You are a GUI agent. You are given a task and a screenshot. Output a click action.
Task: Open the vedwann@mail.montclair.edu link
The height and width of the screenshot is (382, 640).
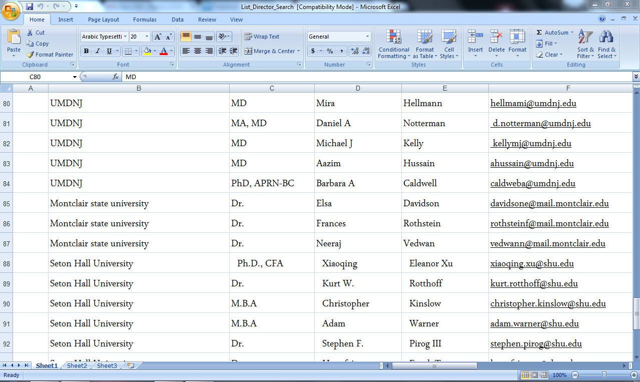tap(548, 244)
